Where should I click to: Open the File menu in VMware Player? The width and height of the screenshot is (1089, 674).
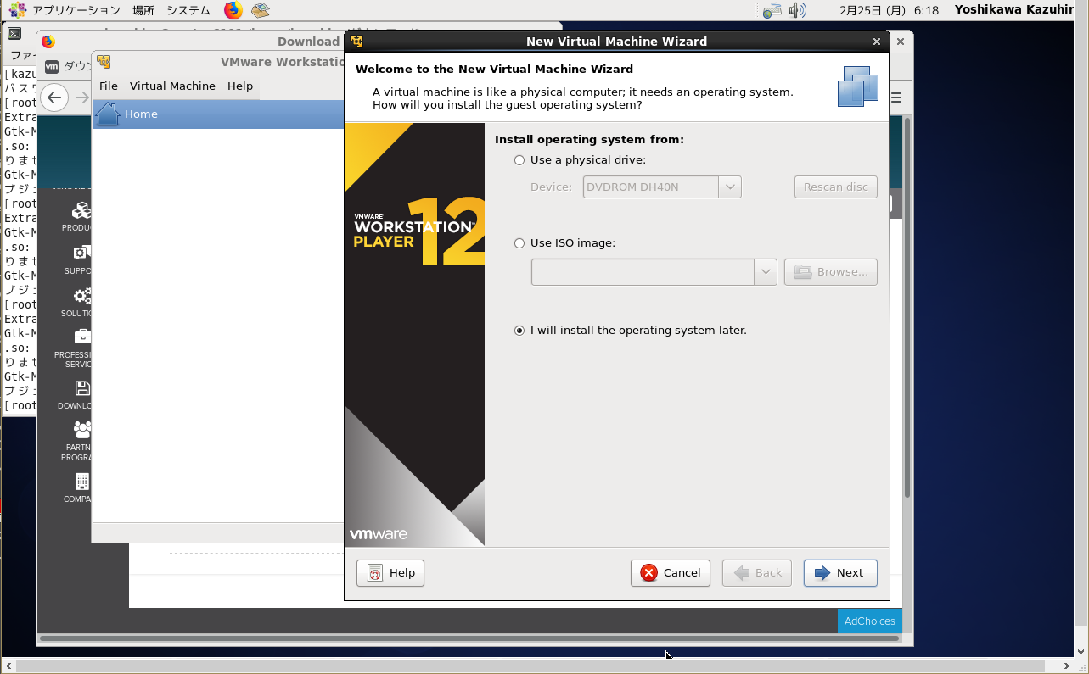click(108, 86)
